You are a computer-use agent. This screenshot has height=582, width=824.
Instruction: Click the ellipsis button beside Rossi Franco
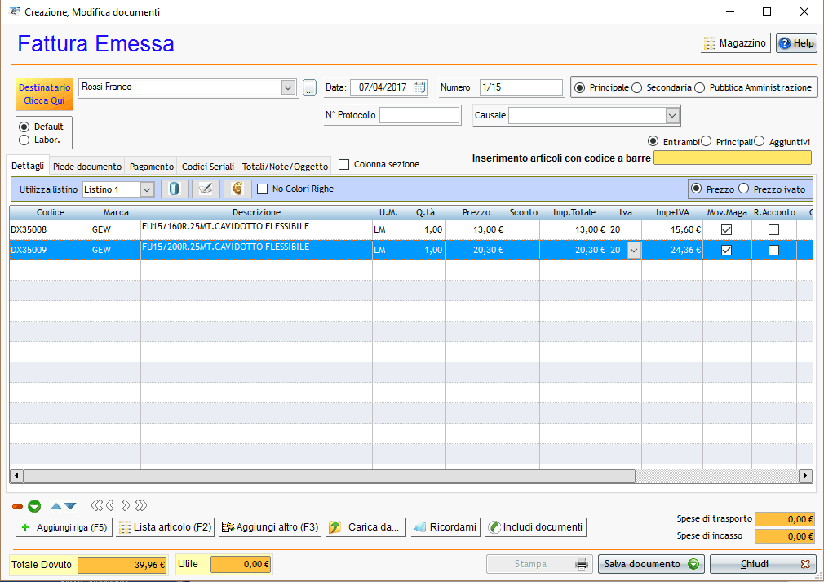(x=309, y=88)
